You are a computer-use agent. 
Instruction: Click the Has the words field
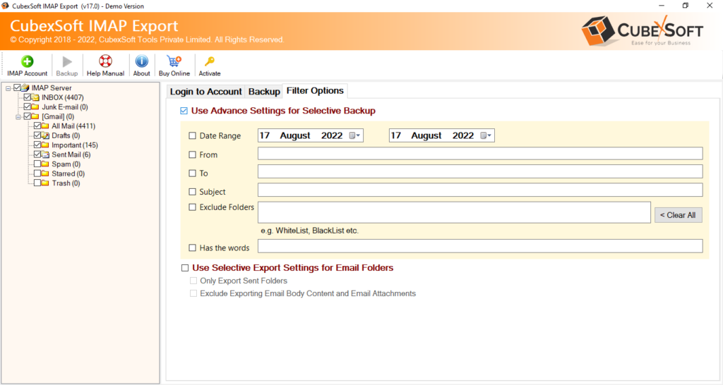pyautogui.click(x=480, y=246)
